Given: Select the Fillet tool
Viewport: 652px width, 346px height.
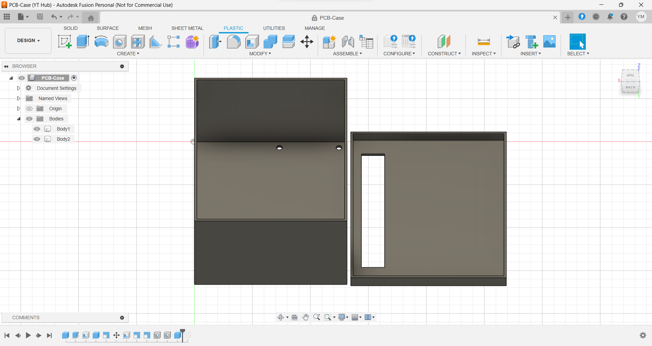Looking at the screenshot, I should click(234, 42).
